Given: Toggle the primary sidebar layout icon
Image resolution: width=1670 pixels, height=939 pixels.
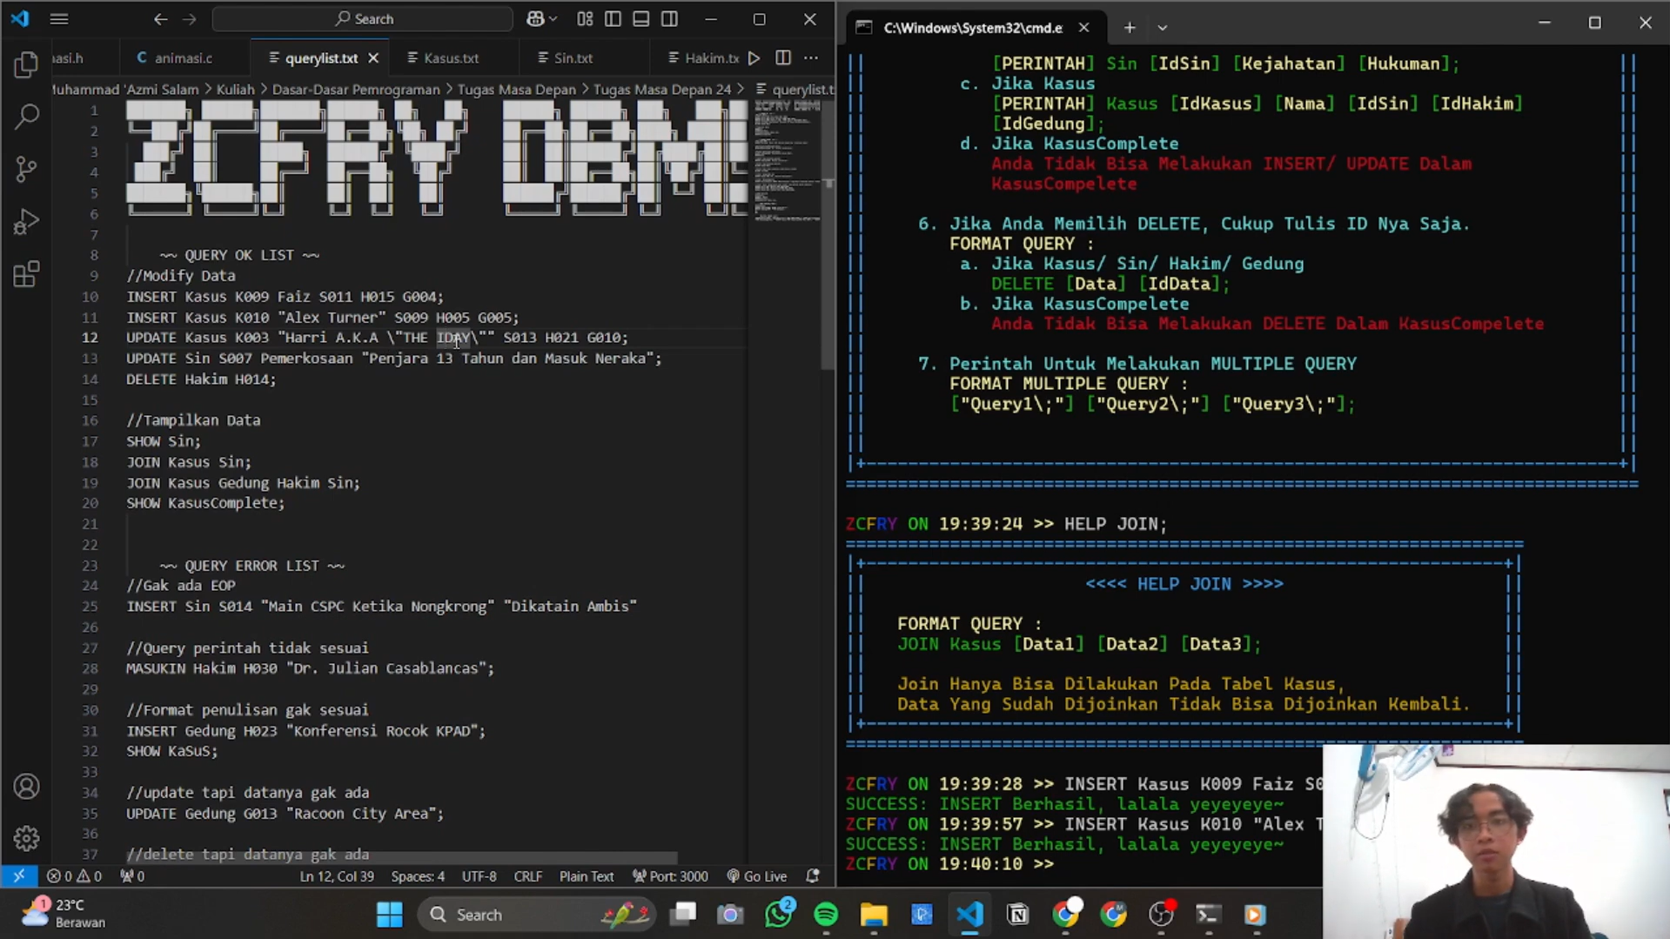Looking at the screenshot, I should pyautogui.click(x=613, y=18).
